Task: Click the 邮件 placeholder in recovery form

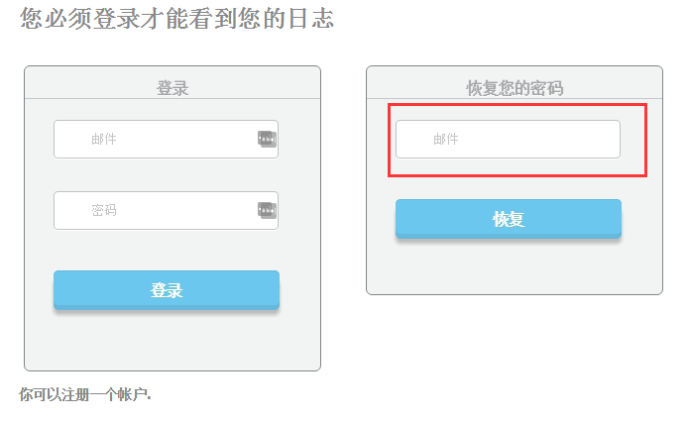Action: tap(446, 139)
